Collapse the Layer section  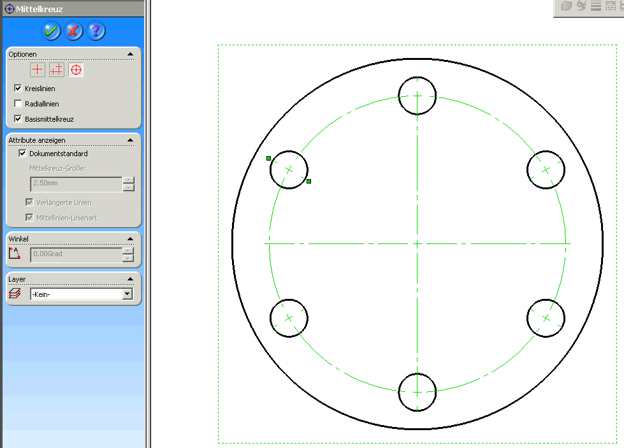pyautogui.click(x=130, y=279)
